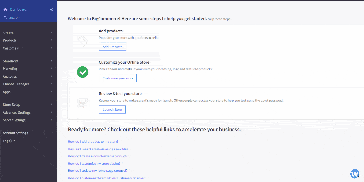Open the Search field in sidebar

[15, 17]
